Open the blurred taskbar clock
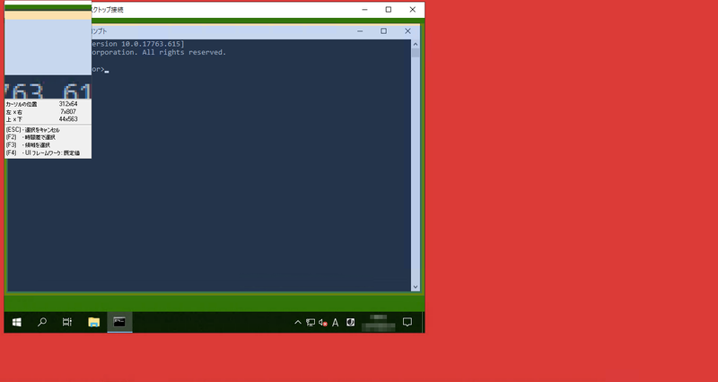The image size is (718, 382). (x=378, y=323)
